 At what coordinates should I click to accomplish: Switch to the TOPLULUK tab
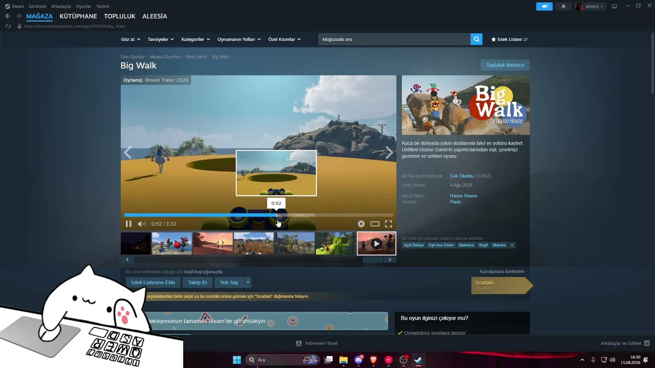tap(120, 16)
